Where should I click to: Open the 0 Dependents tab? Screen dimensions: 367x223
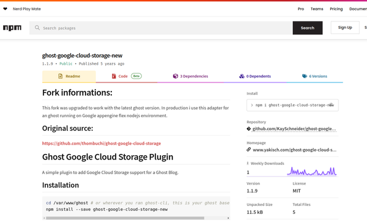click(x=255, y=76)
